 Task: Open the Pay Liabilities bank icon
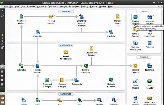click(x=80, y=100)
